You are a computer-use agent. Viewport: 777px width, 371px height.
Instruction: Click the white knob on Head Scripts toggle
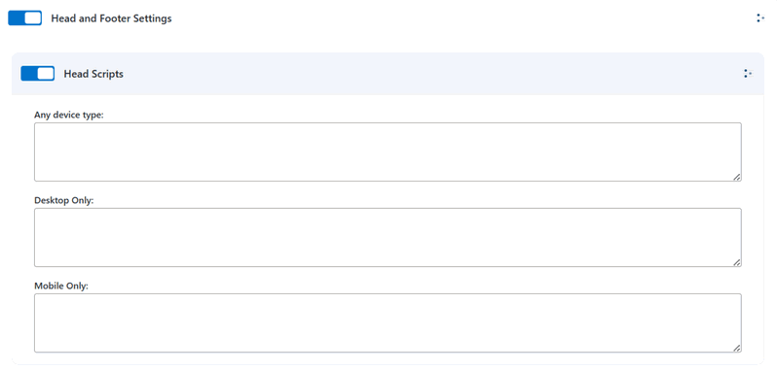pos(46,74)
